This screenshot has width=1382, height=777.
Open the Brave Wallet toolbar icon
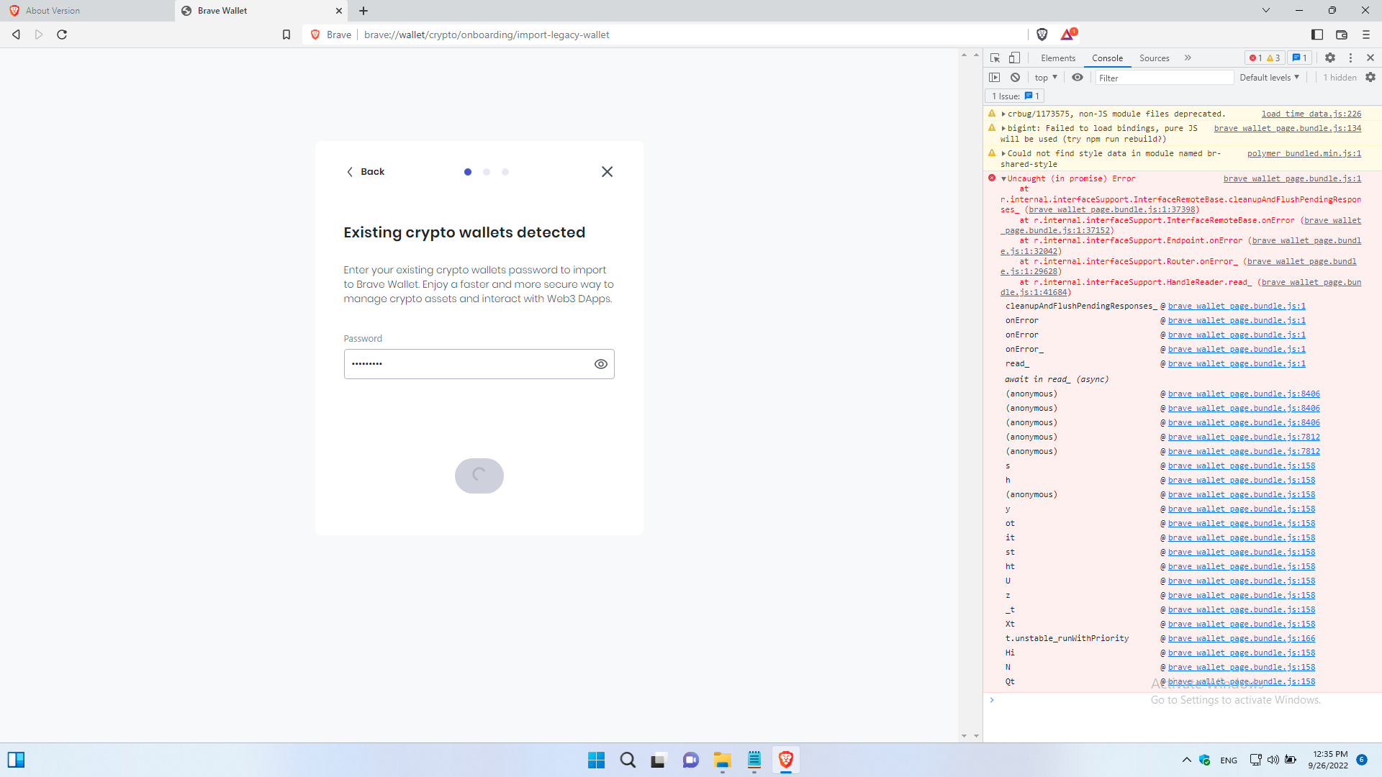tap(1342, 34)
